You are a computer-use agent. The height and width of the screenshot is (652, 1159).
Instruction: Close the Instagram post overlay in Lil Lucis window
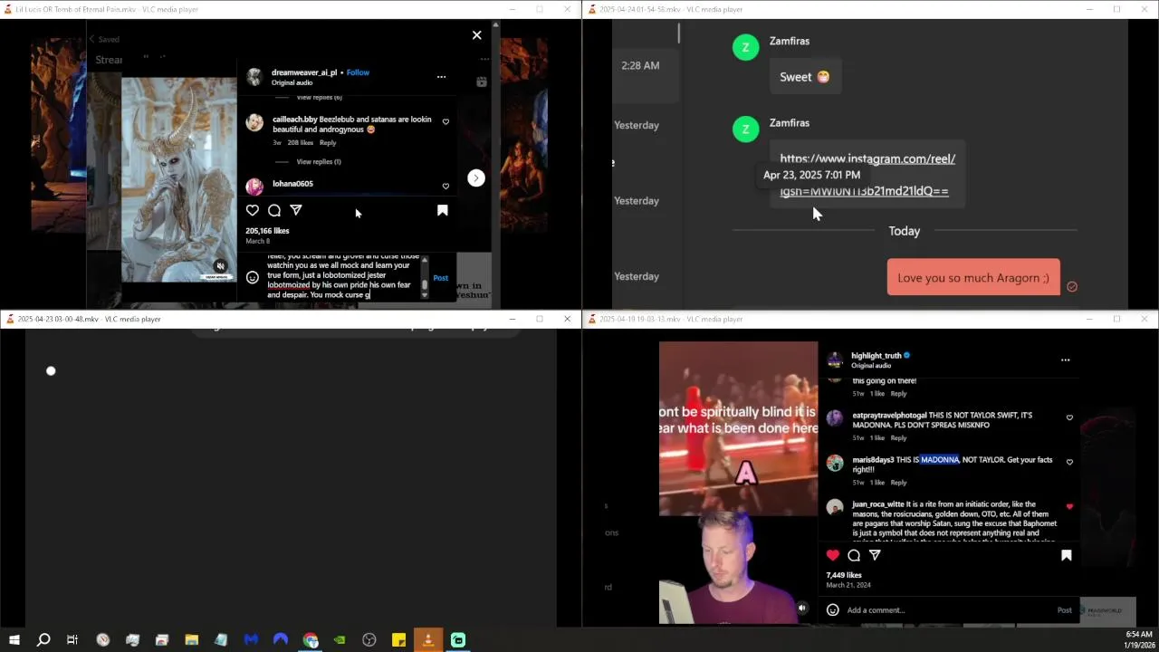477,35
